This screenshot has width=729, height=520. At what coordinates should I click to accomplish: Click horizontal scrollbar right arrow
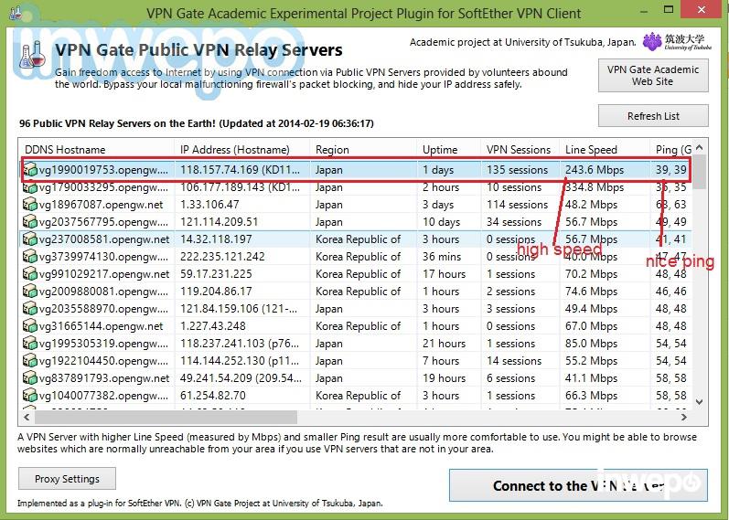[x=684, y=418]
